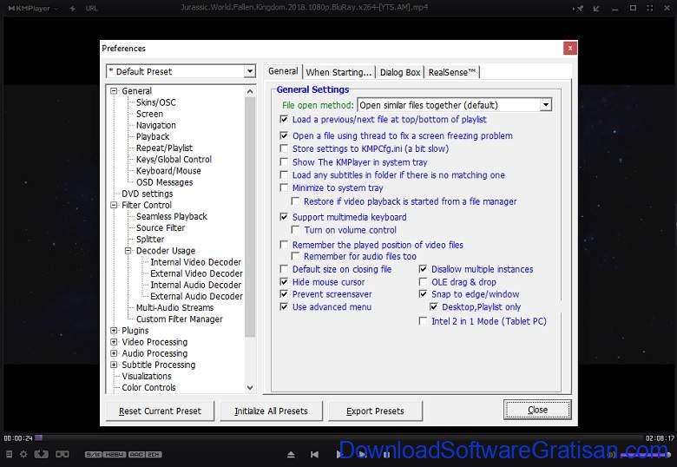Click the S/E badge in bottom bar
Screen dimensions: 677x467
(93, 455)
